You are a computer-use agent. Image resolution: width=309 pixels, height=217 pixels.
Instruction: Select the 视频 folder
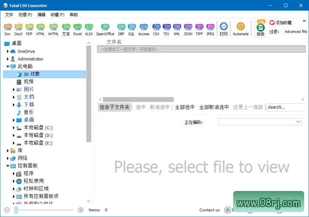(x=28, y=81)
